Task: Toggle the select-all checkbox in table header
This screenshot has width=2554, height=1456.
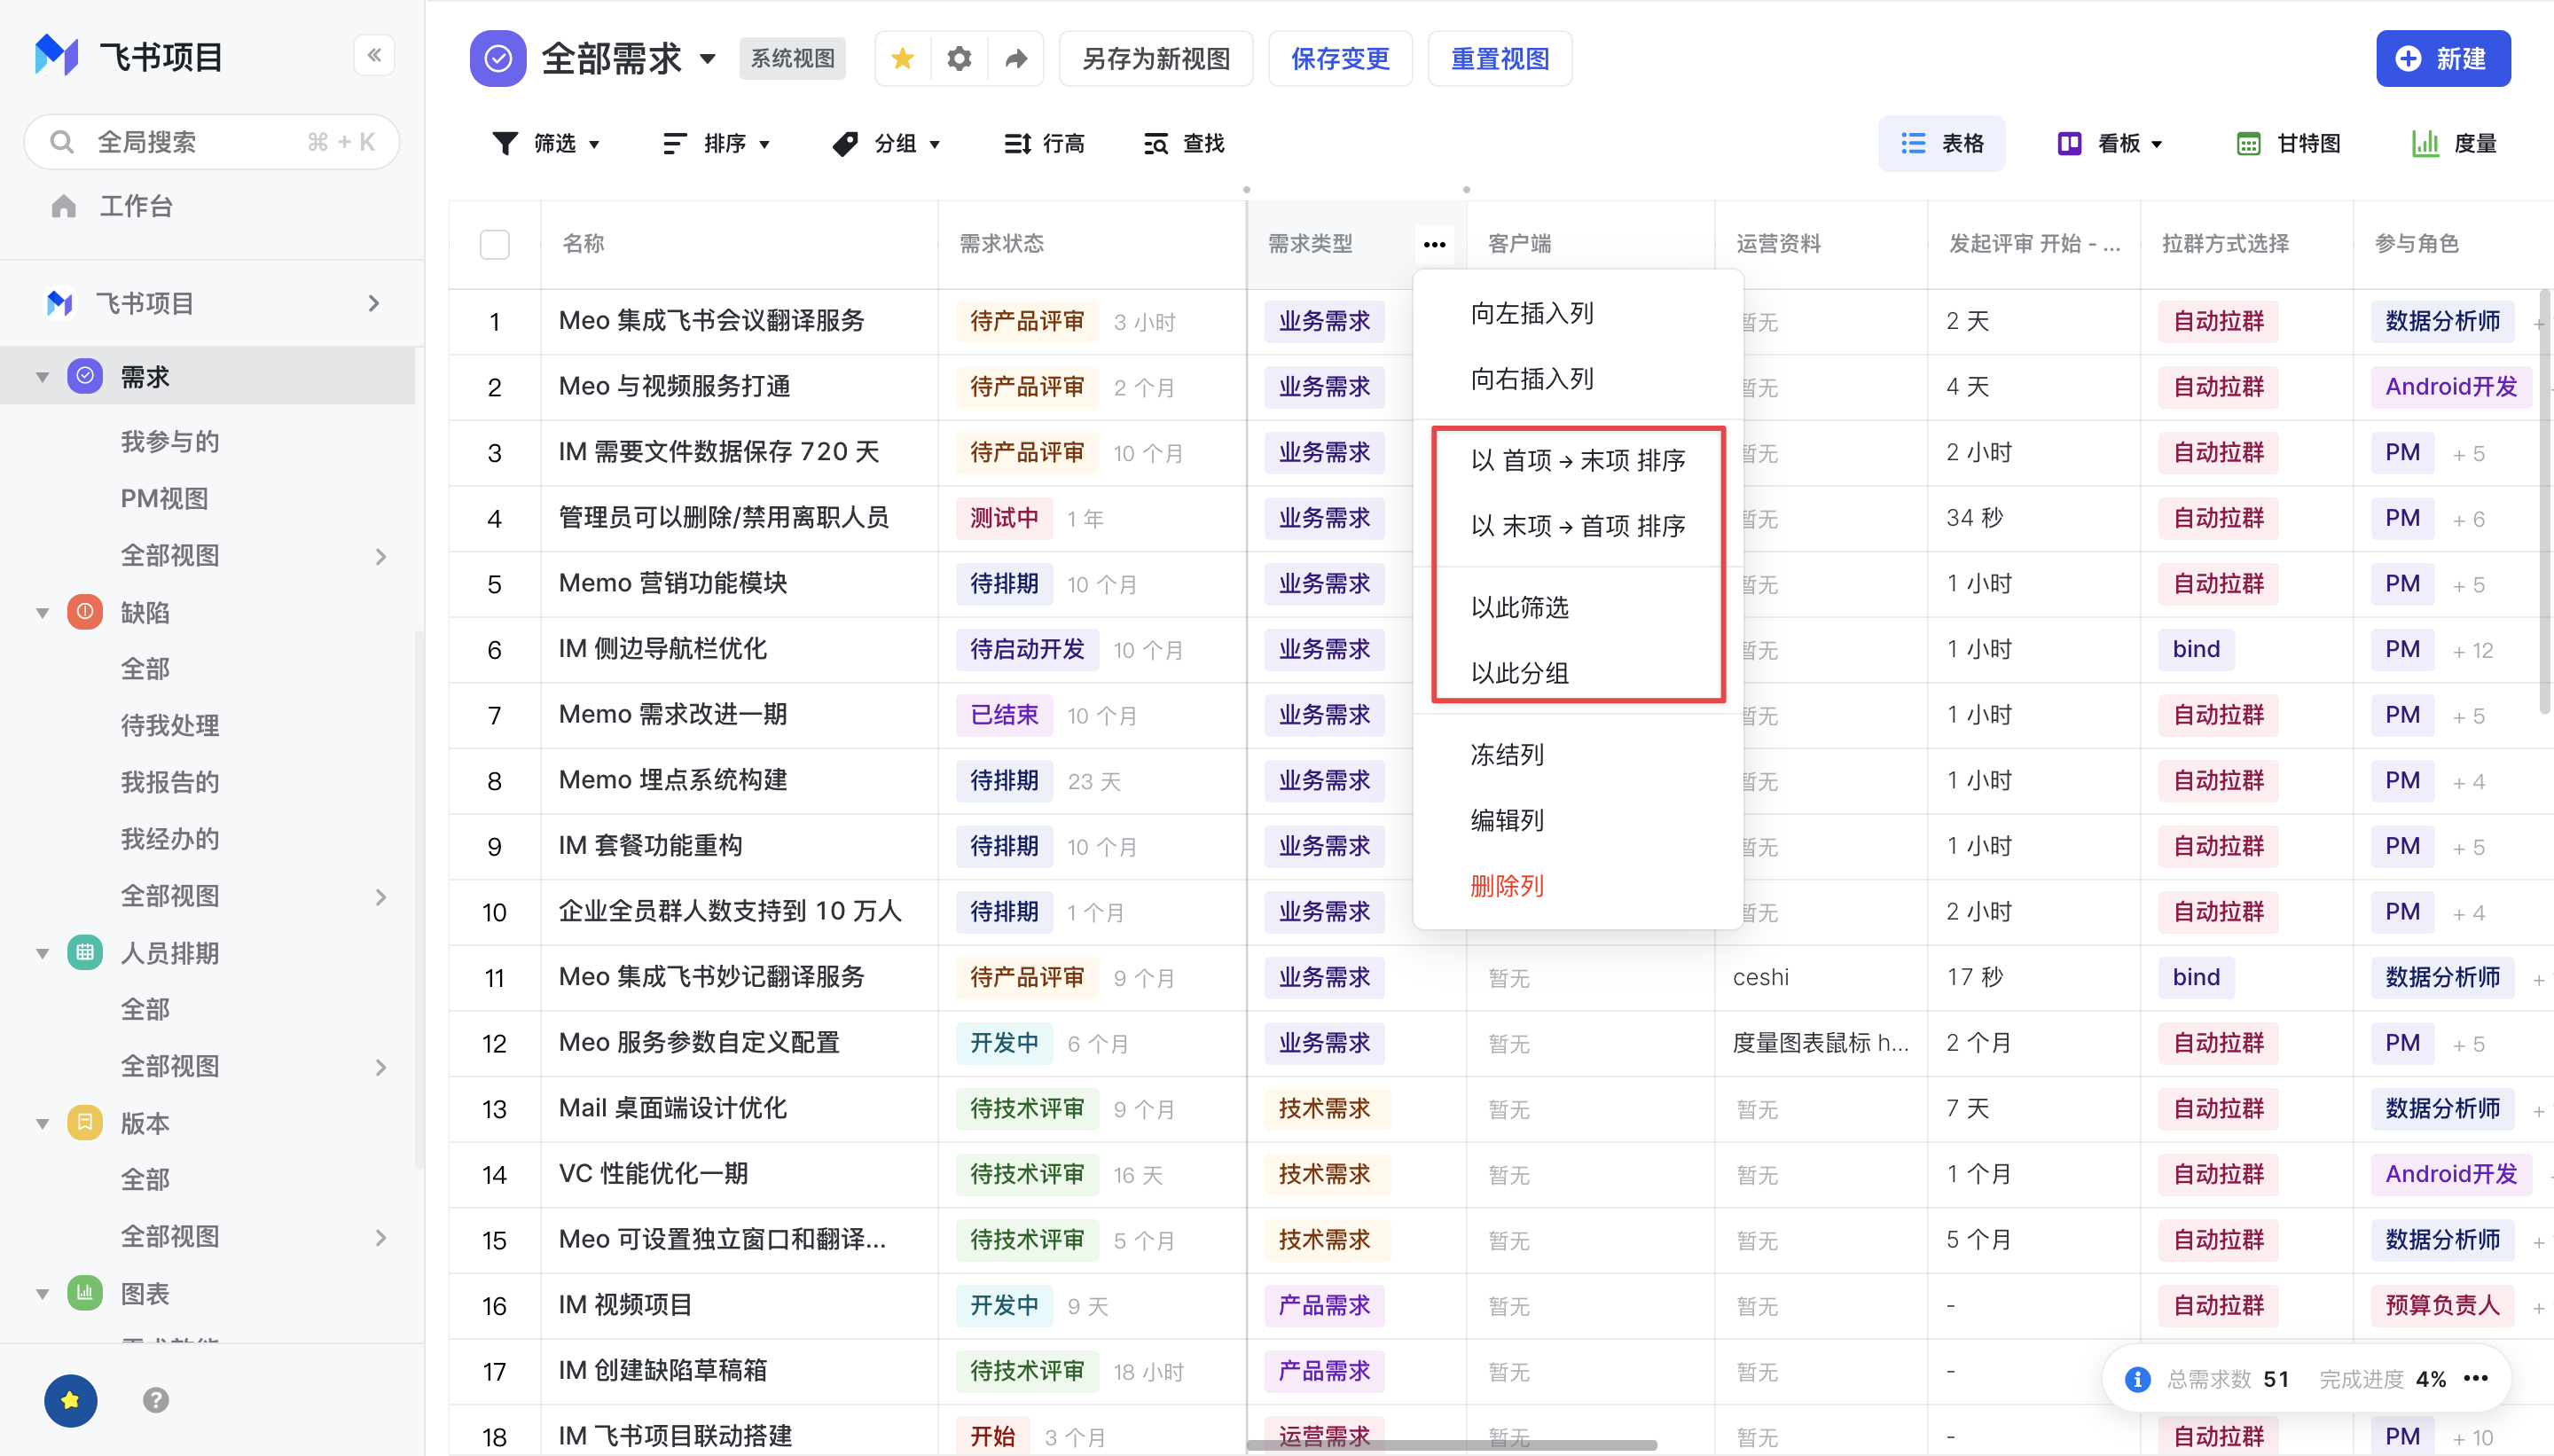Action: coord(495,244)
